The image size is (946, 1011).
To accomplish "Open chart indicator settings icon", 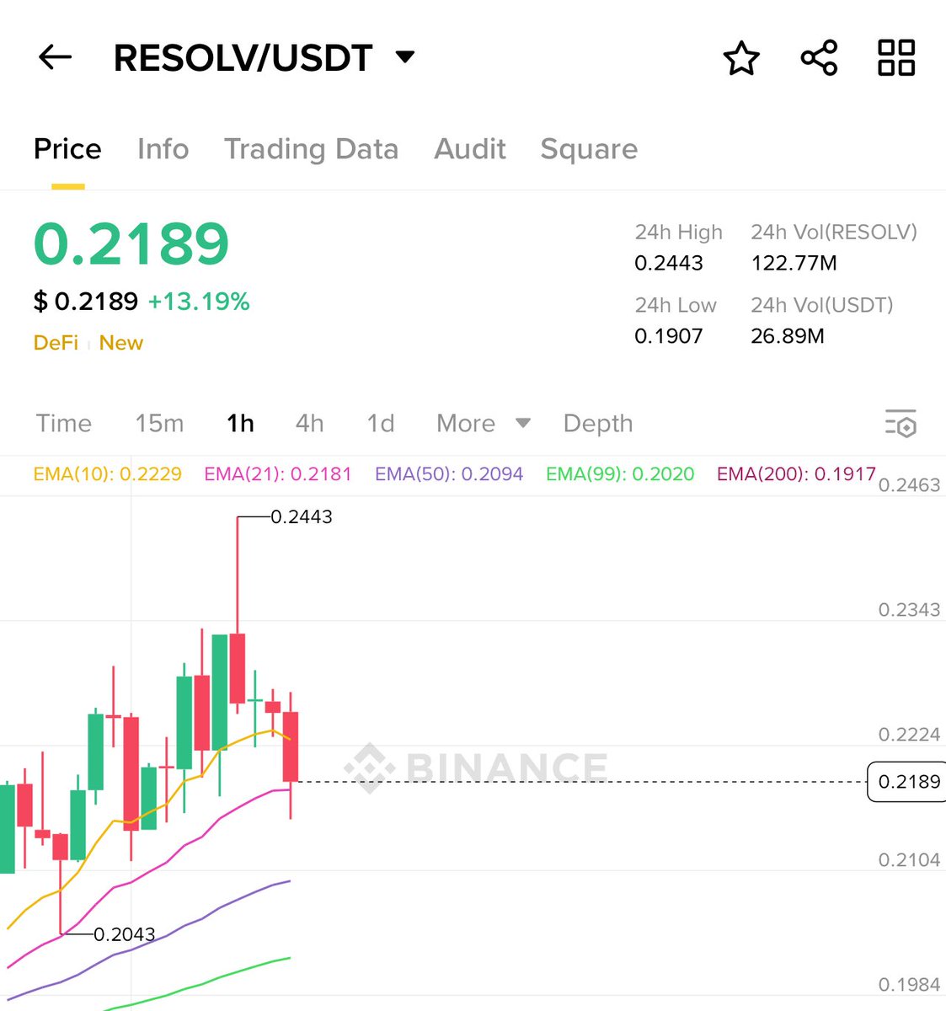I will (x=901, y=423).
